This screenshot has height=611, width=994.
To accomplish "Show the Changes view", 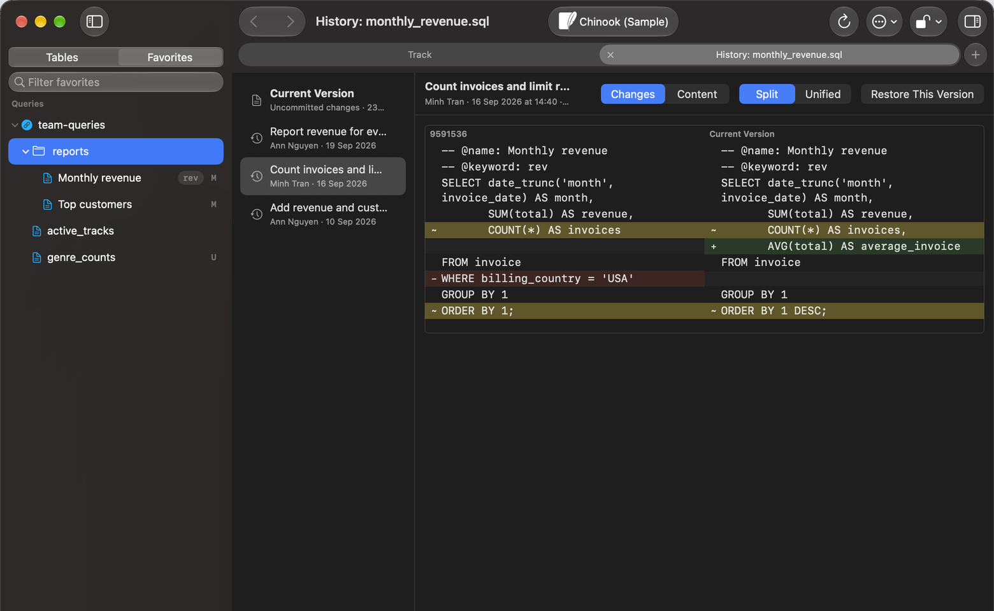I will click(633, 94).
